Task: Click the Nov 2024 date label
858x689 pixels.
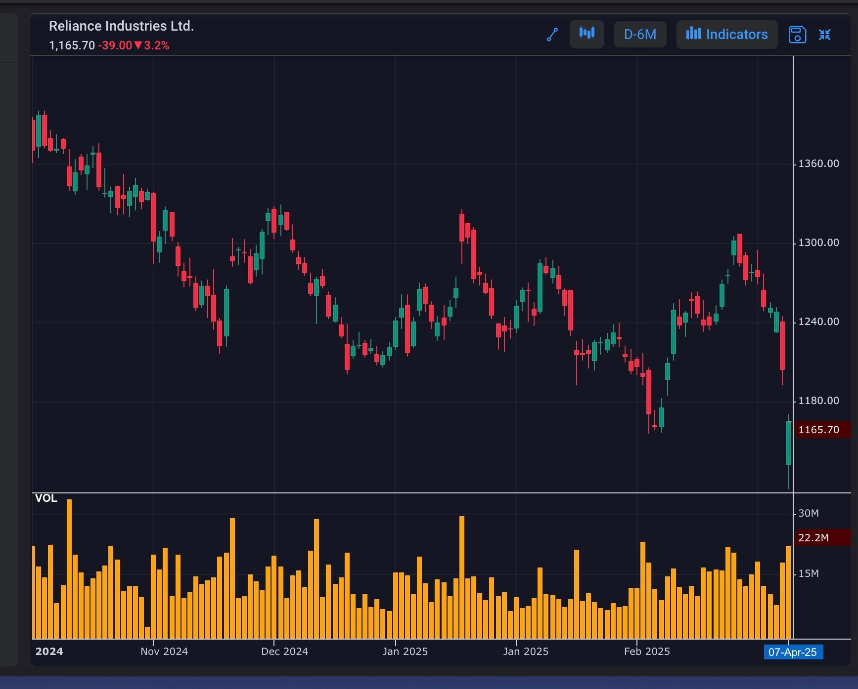Action: (x=164, y=651)
